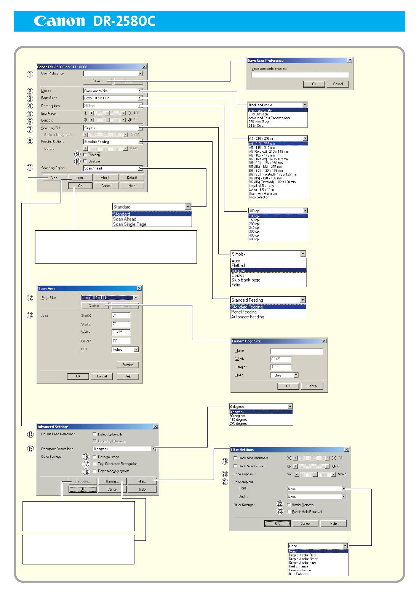
Task: Click the main dialog Brightness slider track
Action: 107,113
